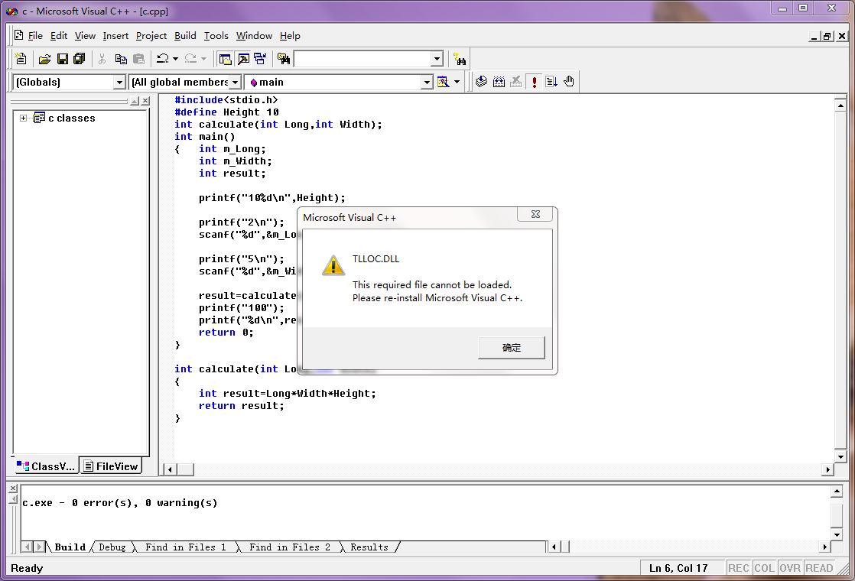Open the Project menu
The height and width of the screenshot is (581, 855).
pyautogui.click(x=151, y=36)
